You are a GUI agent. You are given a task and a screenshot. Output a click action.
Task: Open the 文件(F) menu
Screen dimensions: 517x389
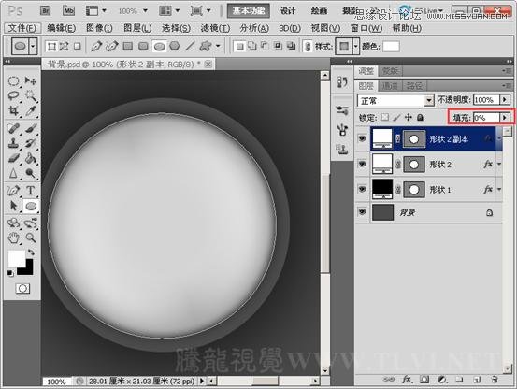(22, 28)
